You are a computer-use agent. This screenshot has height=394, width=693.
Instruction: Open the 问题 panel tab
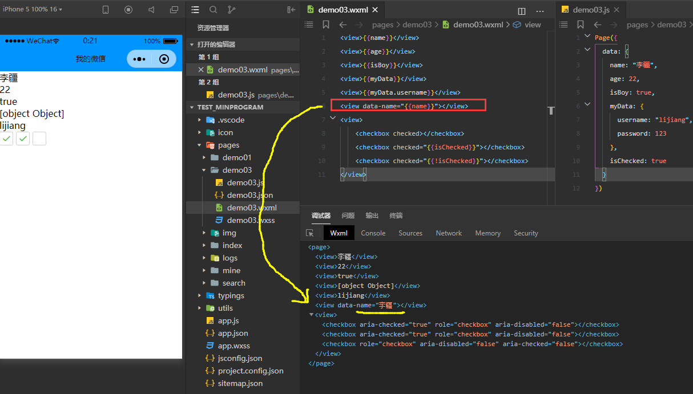point(348,216)
